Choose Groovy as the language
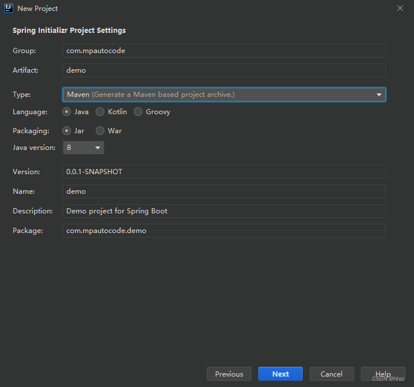 138,112
